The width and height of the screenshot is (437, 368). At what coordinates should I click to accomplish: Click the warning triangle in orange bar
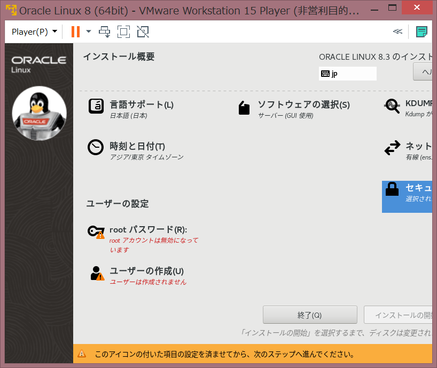pyautogui.click(x=82, y=354)
